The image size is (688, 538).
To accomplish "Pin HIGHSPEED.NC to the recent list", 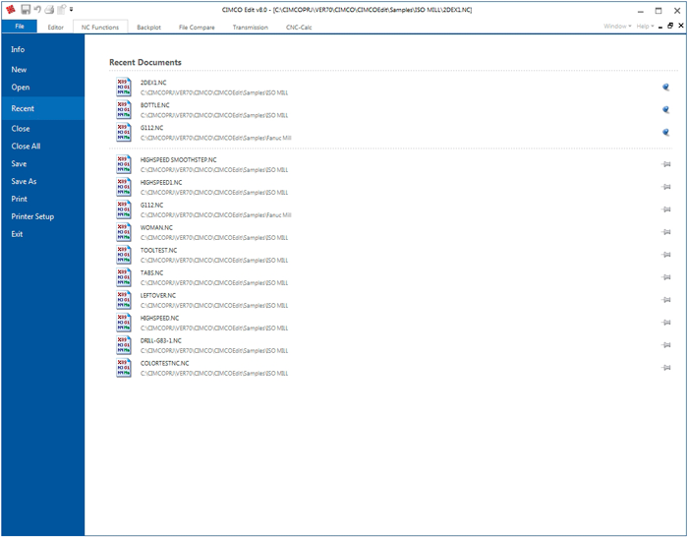I will click(x=666, y=323).
